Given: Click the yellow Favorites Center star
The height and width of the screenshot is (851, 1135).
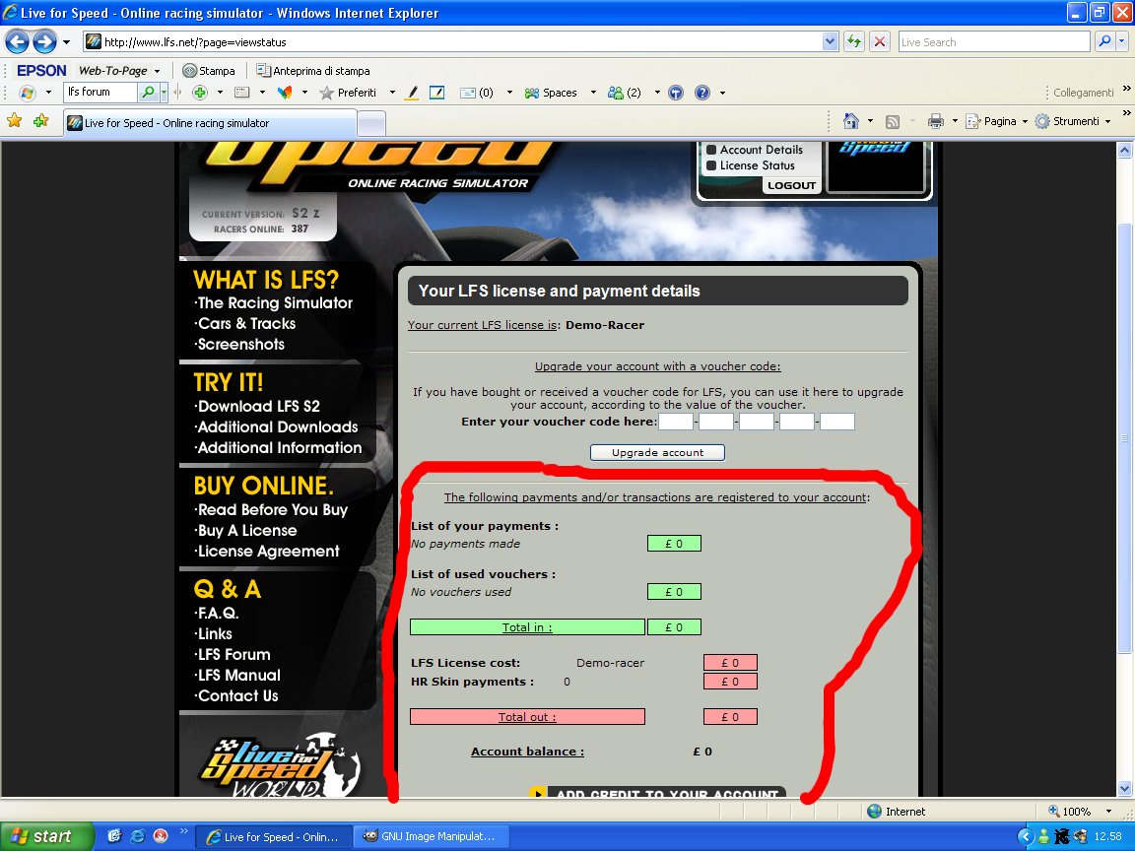Looking at the screenshot, I should pos(14,121).
